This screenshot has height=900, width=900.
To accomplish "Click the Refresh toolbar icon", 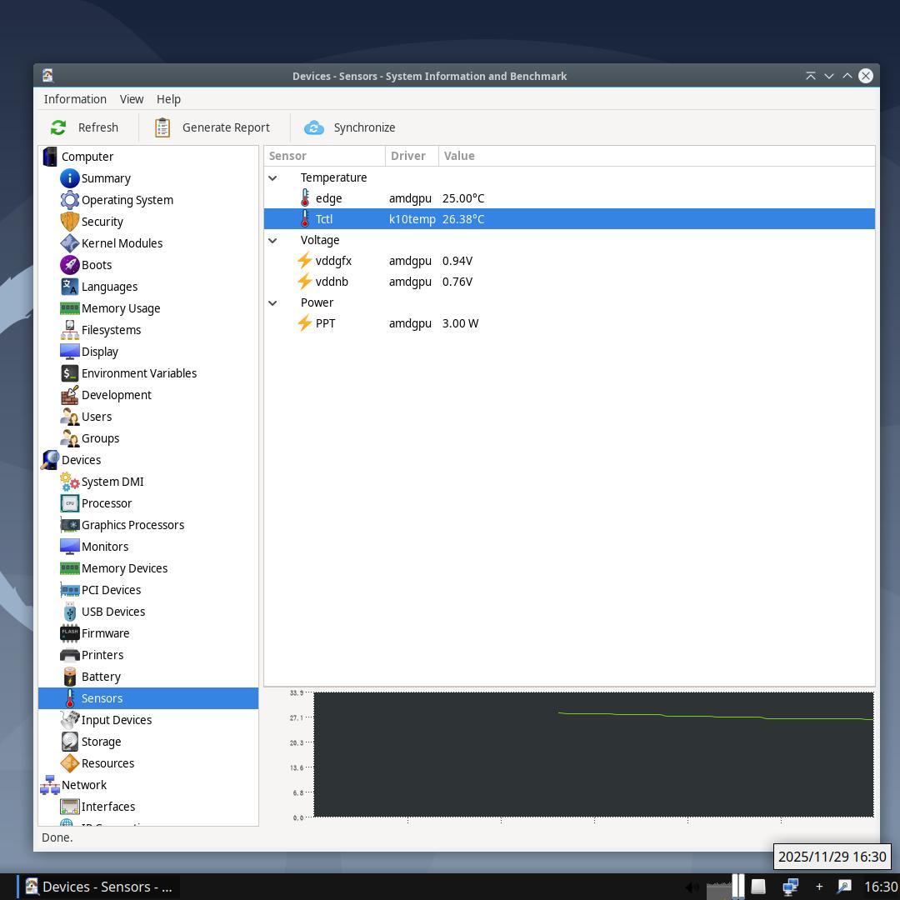I will coord(58,127).
